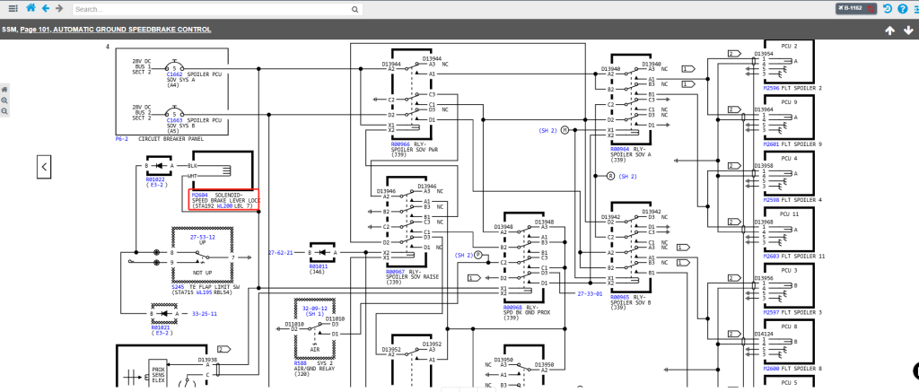Follow the (SH 2) link beside circle P
This screenshot has width=919, height=392.
pyautogui.click(x=464, y=255)
